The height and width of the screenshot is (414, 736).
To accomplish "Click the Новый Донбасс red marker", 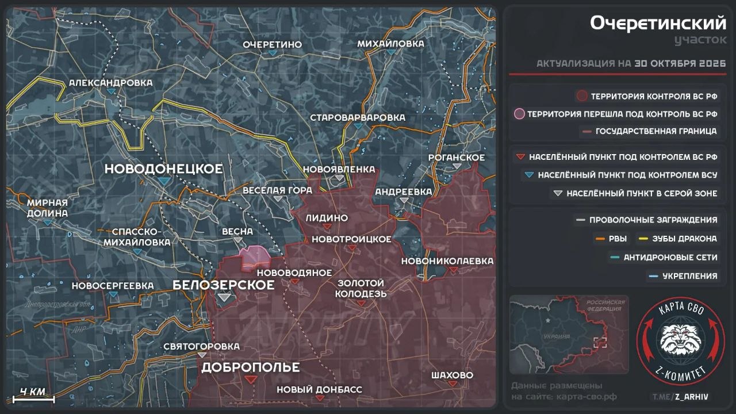I will pos(320,398).
